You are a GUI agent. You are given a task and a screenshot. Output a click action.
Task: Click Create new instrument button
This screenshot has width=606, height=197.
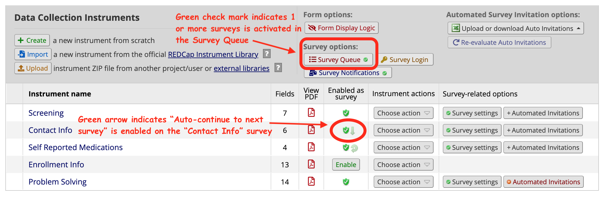[x=32, y=40]
